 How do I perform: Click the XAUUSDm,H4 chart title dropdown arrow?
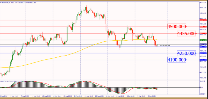click(x=1, y=3)
